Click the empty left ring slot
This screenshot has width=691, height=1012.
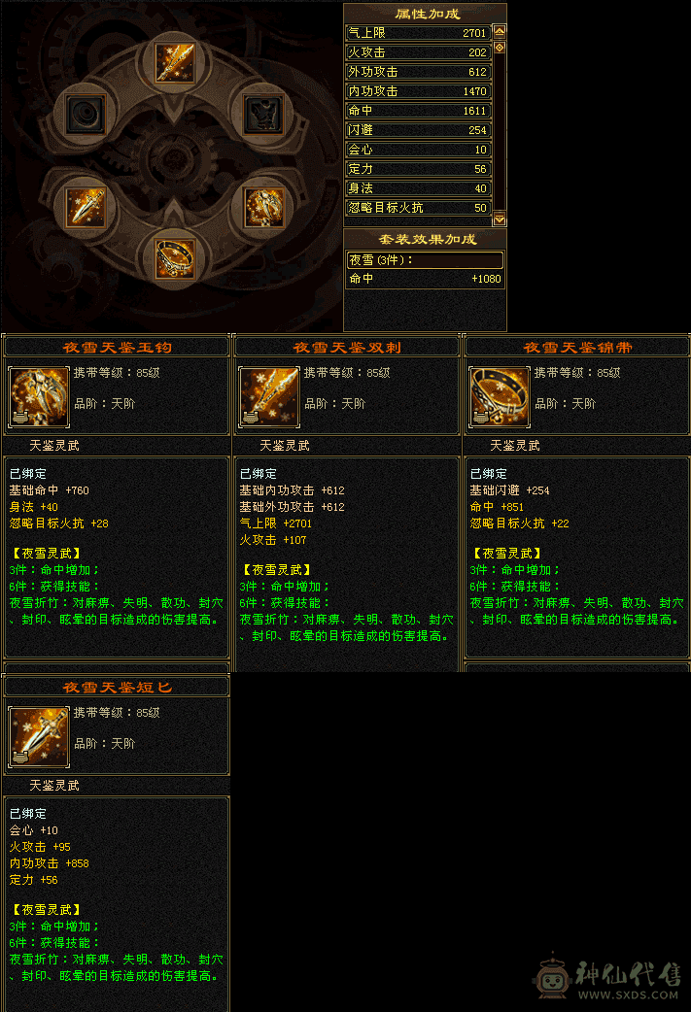coord(85,114)
